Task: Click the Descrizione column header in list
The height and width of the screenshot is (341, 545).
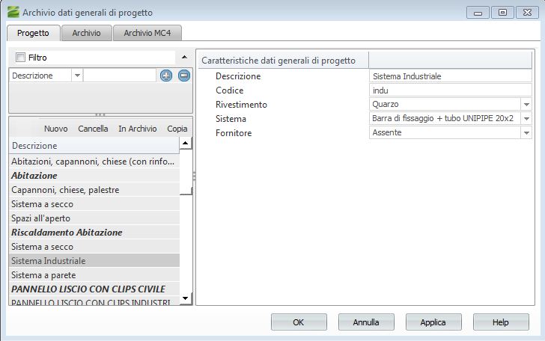Action: coord(94,146)
